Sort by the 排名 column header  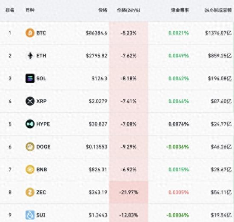tap(10, 10)
